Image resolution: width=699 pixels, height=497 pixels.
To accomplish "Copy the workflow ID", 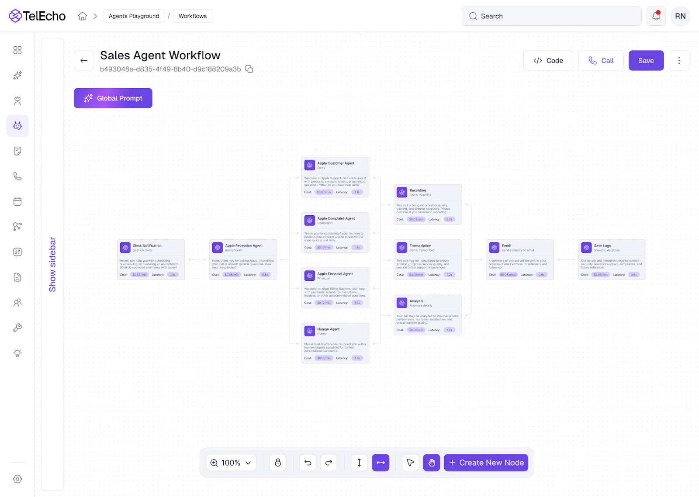I will tap(249, 69).
